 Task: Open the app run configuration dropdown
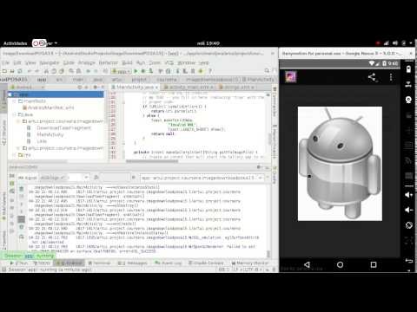pos(121,71)
